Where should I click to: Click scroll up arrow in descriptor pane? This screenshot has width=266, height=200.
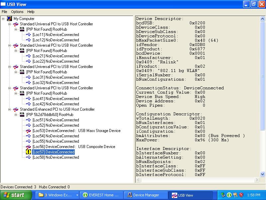[262, 19]
